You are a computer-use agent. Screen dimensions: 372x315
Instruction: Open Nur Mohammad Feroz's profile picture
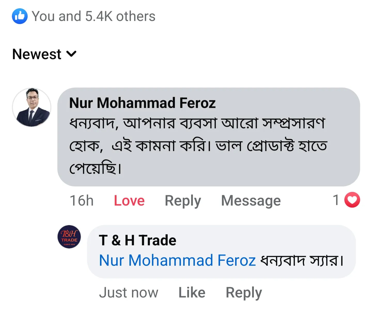(32, 107)
